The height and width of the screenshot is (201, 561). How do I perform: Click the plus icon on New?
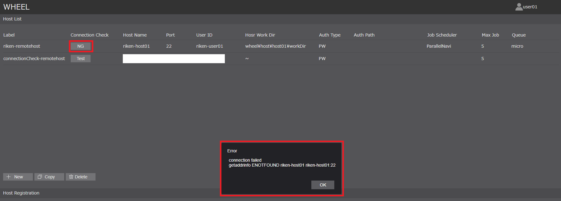(9, 177)
